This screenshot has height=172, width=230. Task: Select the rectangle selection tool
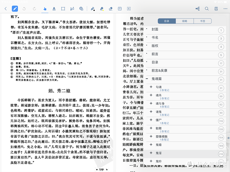pyautogui.click(x=63, y=9)
